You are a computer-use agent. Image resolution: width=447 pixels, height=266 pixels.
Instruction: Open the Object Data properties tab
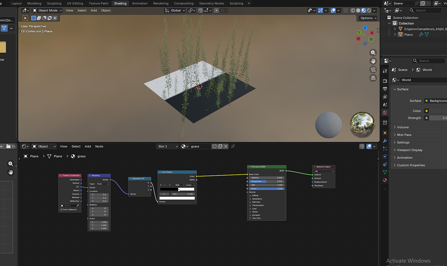pos(385,172)
